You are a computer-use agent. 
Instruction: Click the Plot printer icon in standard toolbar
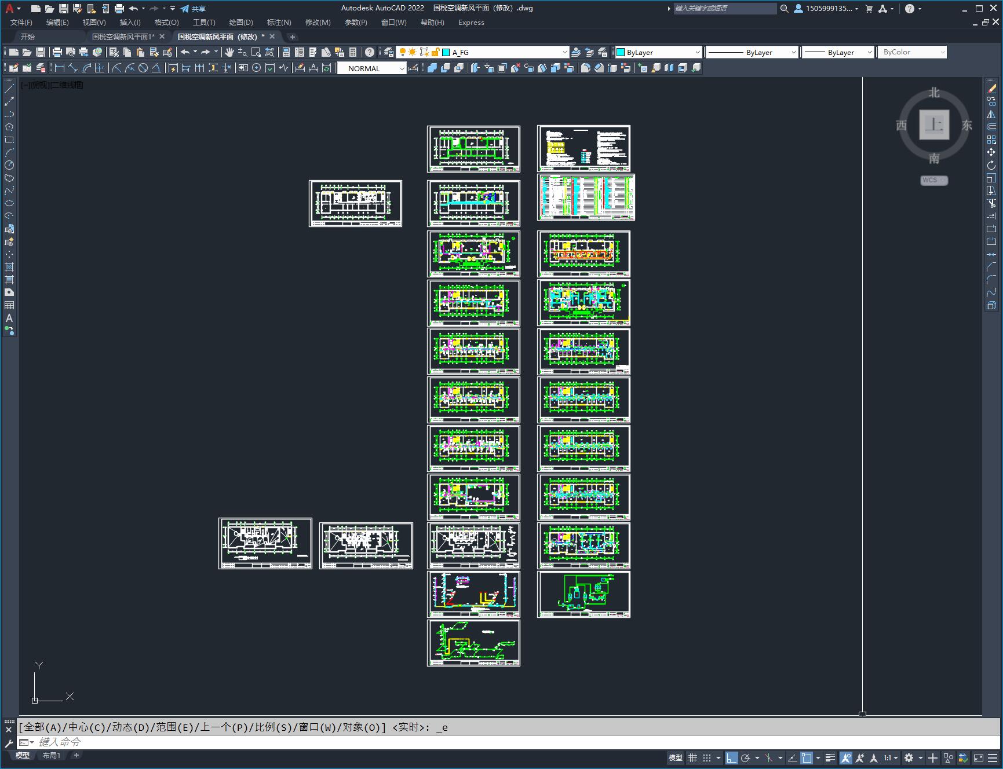[57, 52]
